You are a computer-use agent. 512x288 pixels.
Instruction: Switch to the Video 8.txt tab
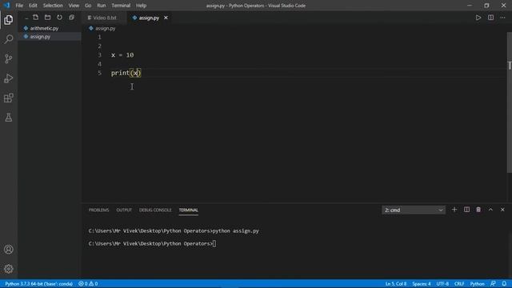[x=104, y=18]
